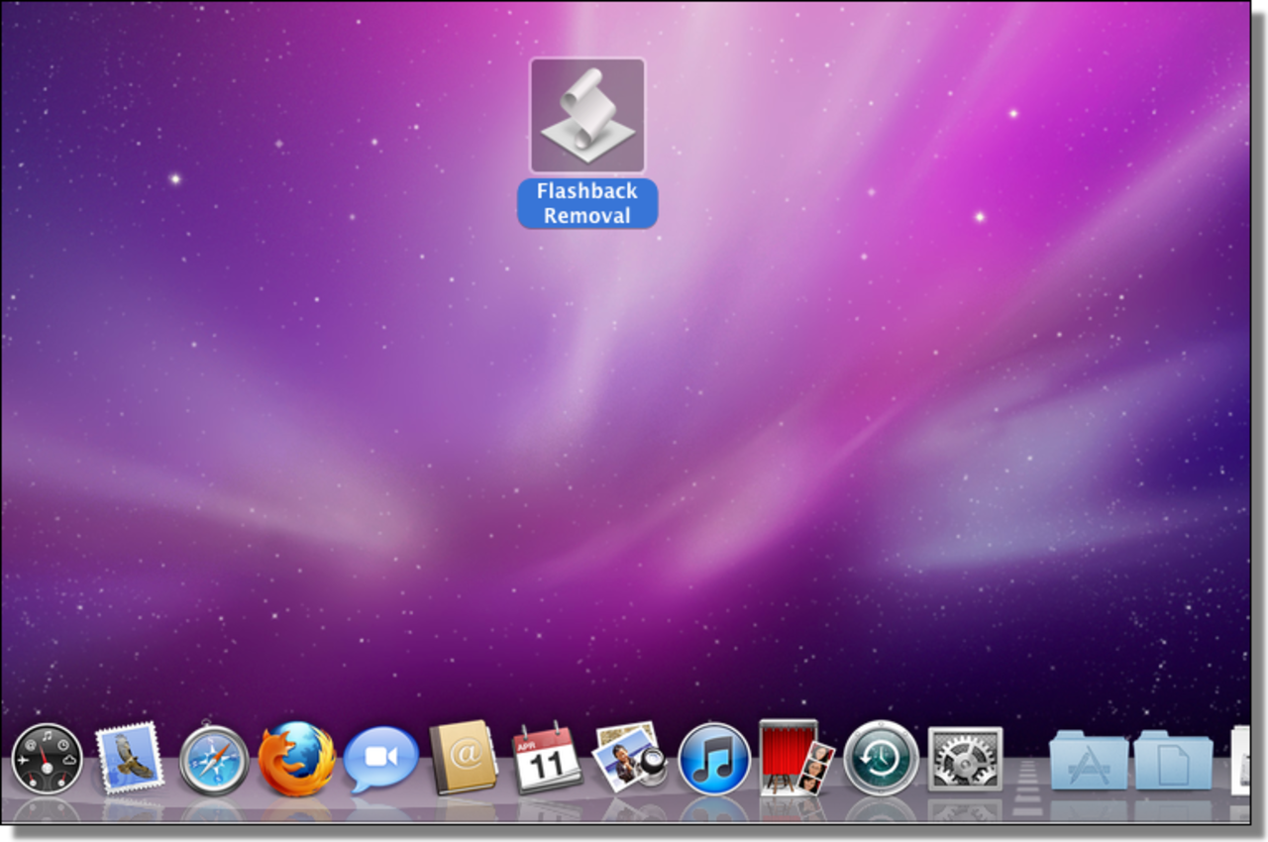The height and width of the screenshot is (842, 1268).
Task: Click the Flashback Removal filename label
Action: click(x=587, y=203)
